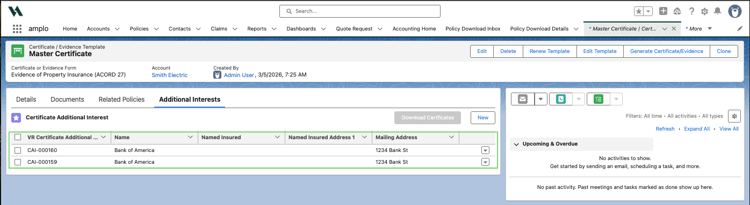Screen dimensions: 750x205
Task: Select the CAI-000160 row checkbox
Action: tap(18, 150)
